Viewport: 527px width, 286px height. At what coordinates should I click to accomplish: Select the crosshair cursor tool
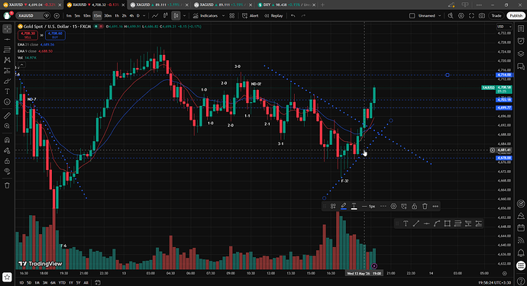(7, 29)
